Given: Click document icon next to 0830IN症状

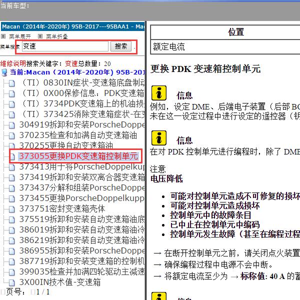Looking at the screenshot, I should point(12,83).
